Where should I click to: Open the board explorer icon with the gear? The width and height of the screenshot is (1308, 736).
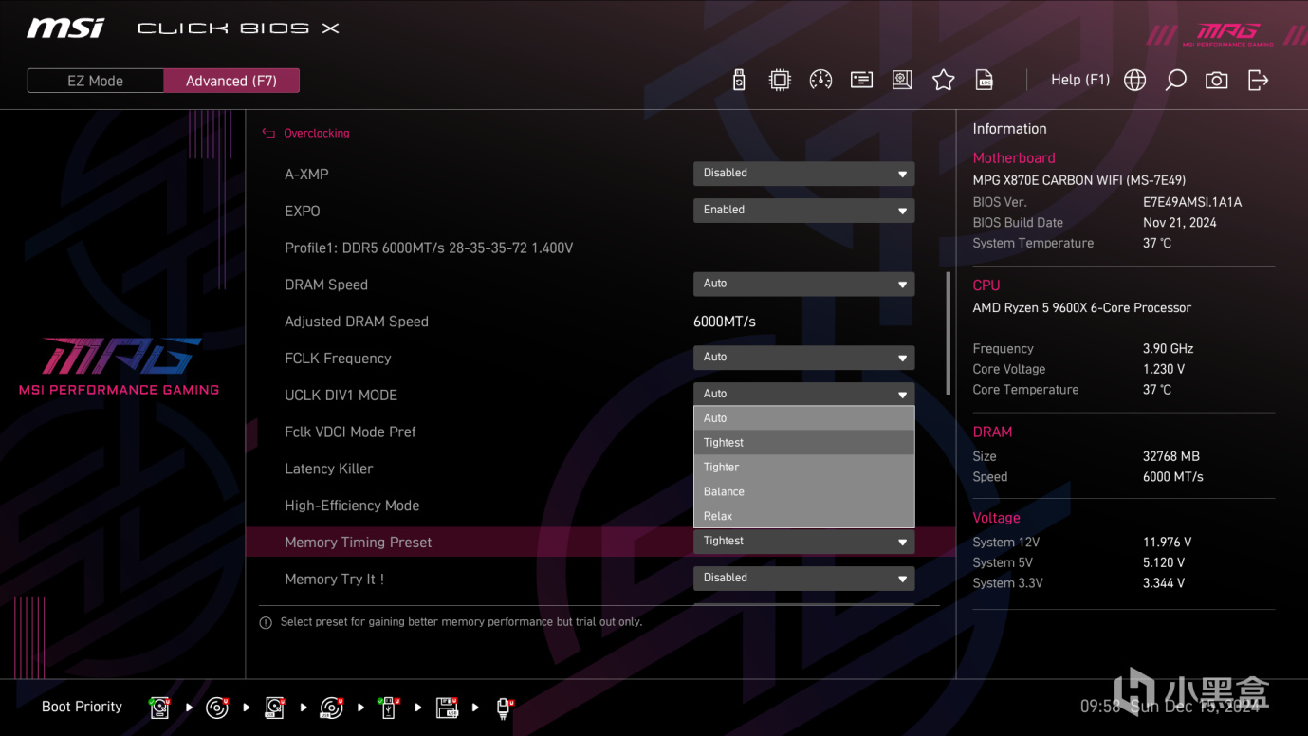[902, 81]
